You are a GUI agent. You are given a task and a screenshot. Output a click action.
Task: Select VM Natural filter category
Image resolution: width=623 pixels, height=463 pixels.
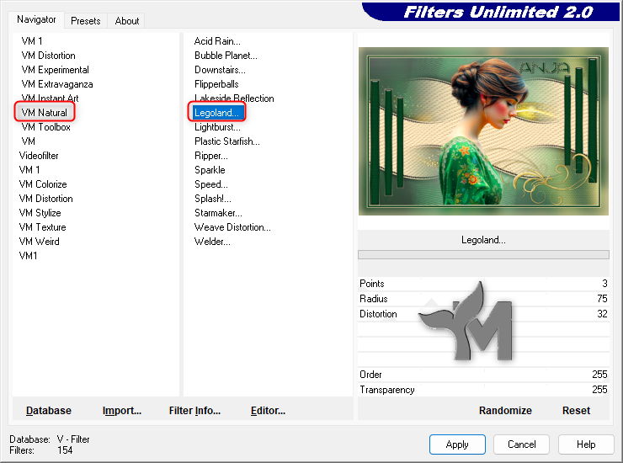(44, 113)
